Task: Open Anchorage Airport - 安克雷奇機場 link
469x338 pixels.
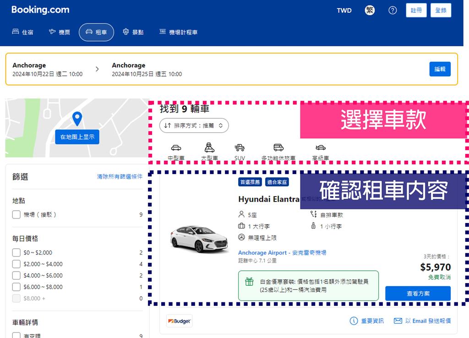Action: [282, 253]
